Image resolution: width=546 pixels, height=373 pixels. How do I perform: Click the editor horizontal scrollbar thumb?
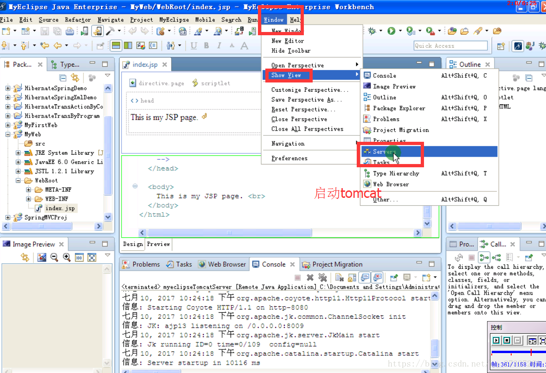coord(229,233)
